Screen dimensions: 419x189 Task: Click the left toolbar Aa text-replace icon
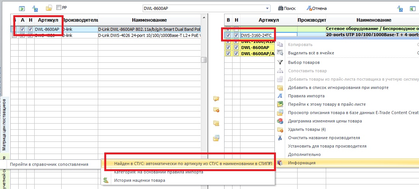[35, 8]
